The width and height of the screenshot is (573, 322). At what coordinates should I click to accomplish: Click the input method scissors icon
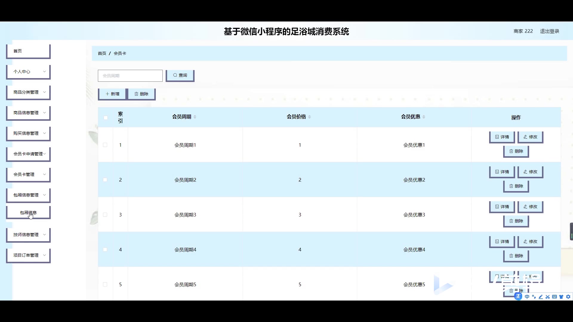pos(547,297)
